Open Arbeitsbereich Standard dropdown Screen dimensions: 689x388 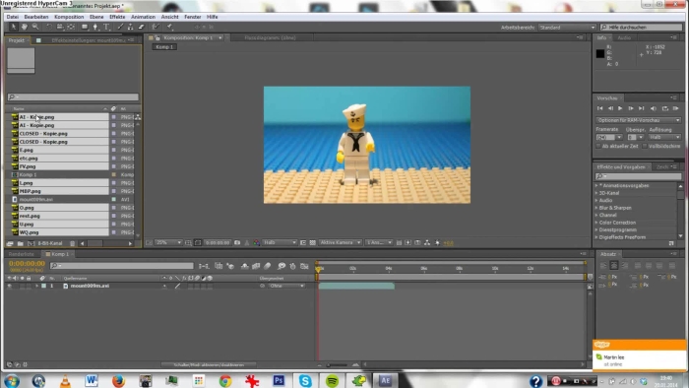tap(567, 28)
